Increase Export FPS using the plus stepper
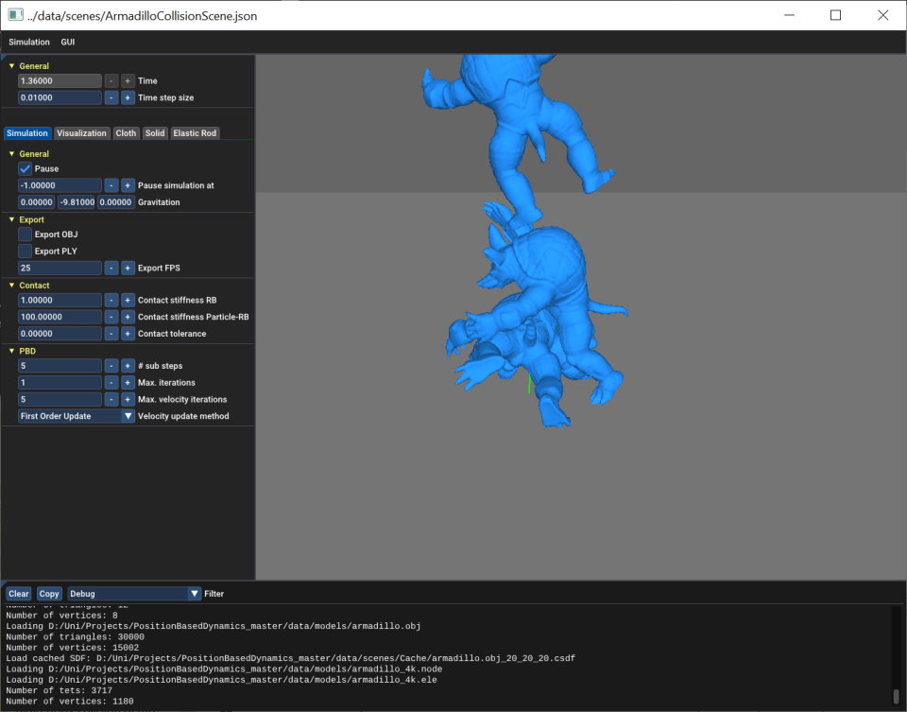Viewport: 907px width, 712px height. [127, 268]
